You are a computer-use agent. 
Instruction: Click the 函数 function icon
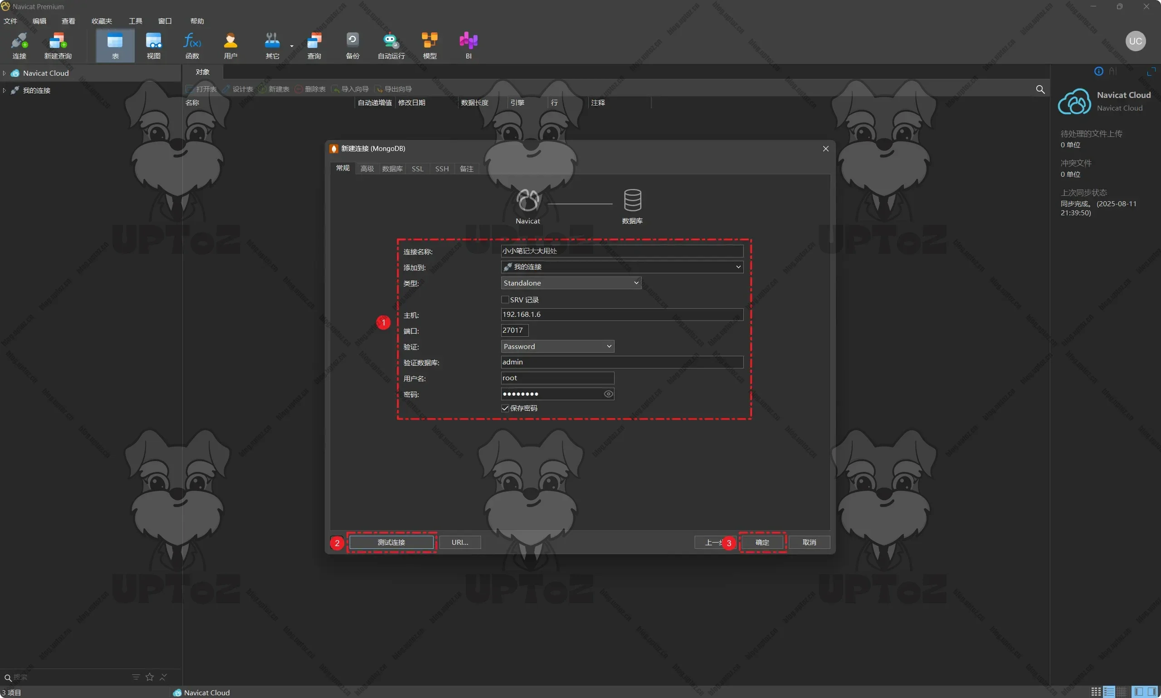pos(192,46)
